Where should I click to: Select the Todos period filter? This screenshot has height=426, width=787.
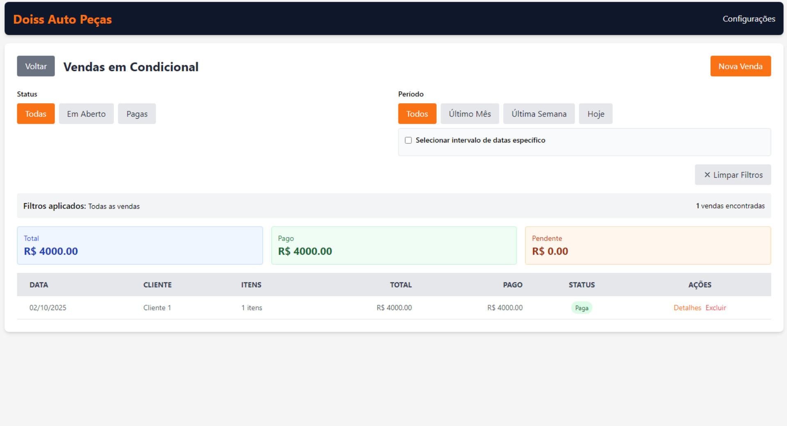417,114
